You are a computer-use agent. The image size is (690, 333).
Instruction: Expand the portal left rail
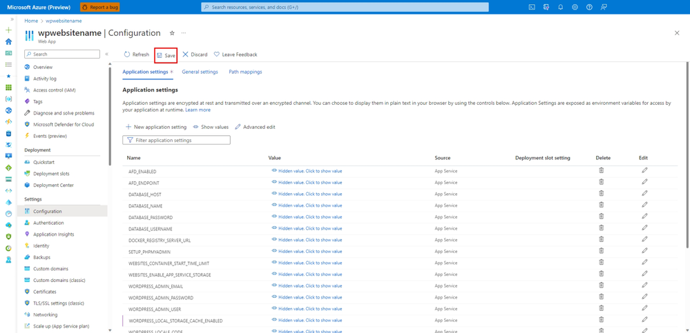12,19
